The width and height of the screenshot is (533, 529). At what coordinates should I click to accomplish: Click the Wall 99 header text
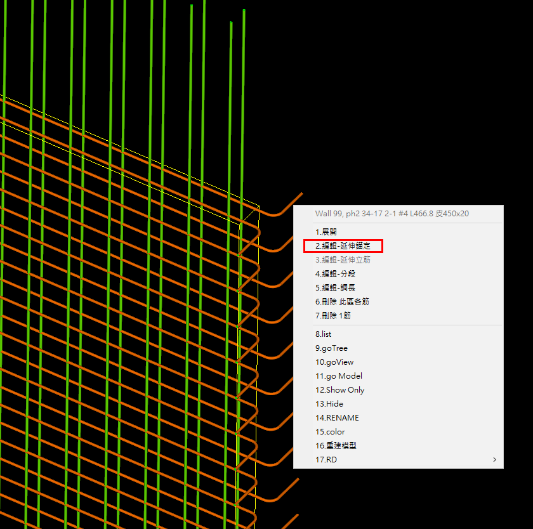(392, 213)
